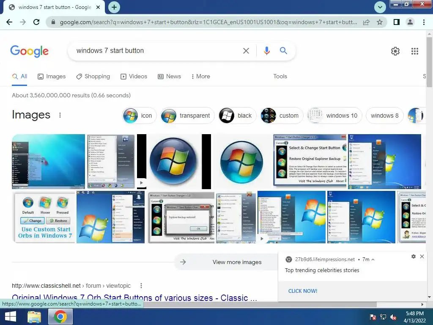
Task: Switch to the News tab
Action: (x=169, y=76)
